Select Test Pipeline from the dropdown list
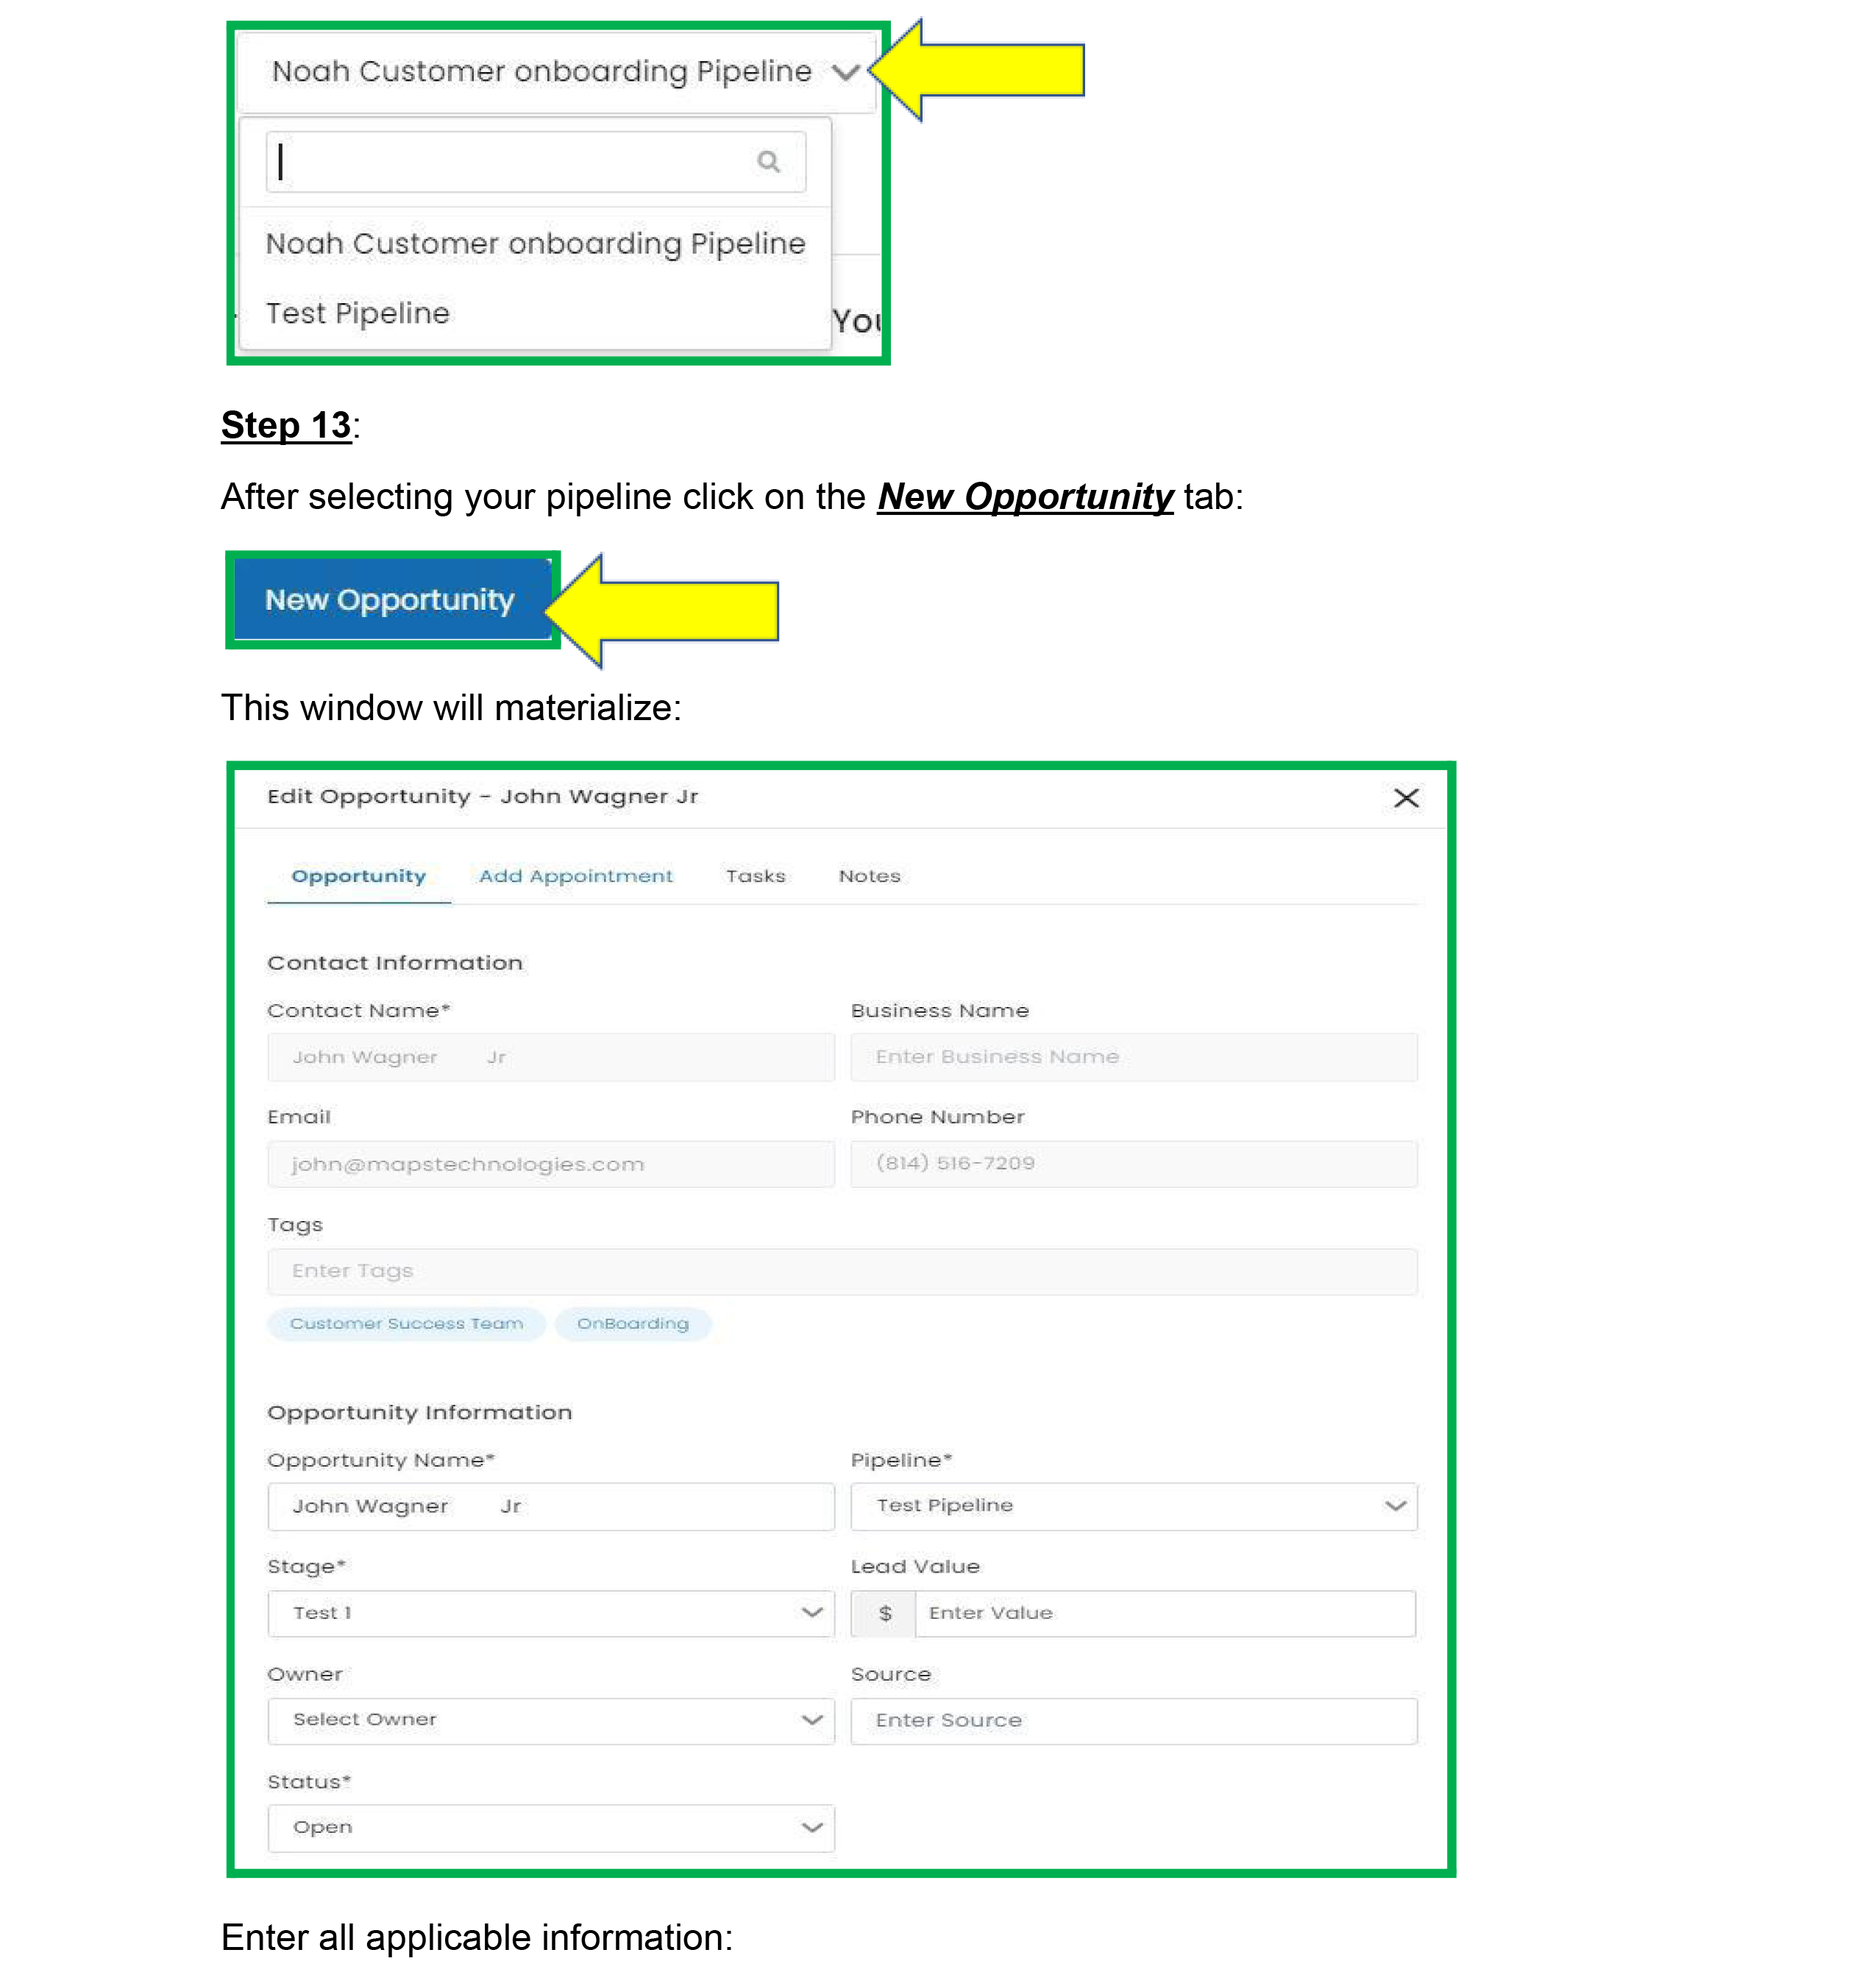 pos(357,313)
